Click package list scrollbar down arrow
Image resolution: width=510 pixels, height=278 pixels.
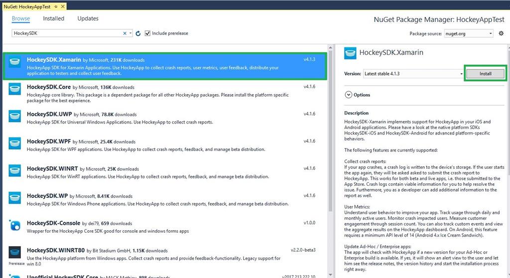point(331,275)
